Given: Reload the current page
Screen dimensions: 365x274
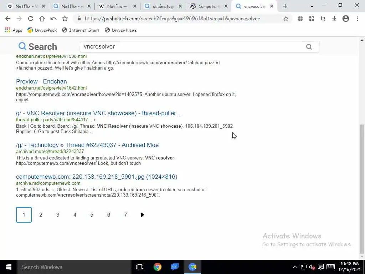Looking at the screenshot, I should click(x=31, y=19).
